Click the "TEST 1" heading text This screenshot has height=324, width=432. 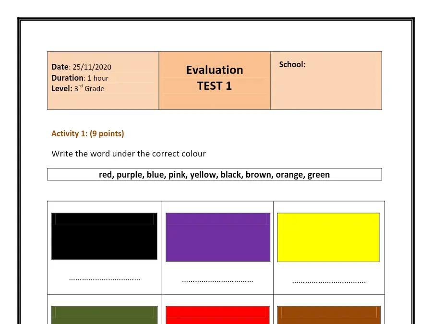[215, 86]
